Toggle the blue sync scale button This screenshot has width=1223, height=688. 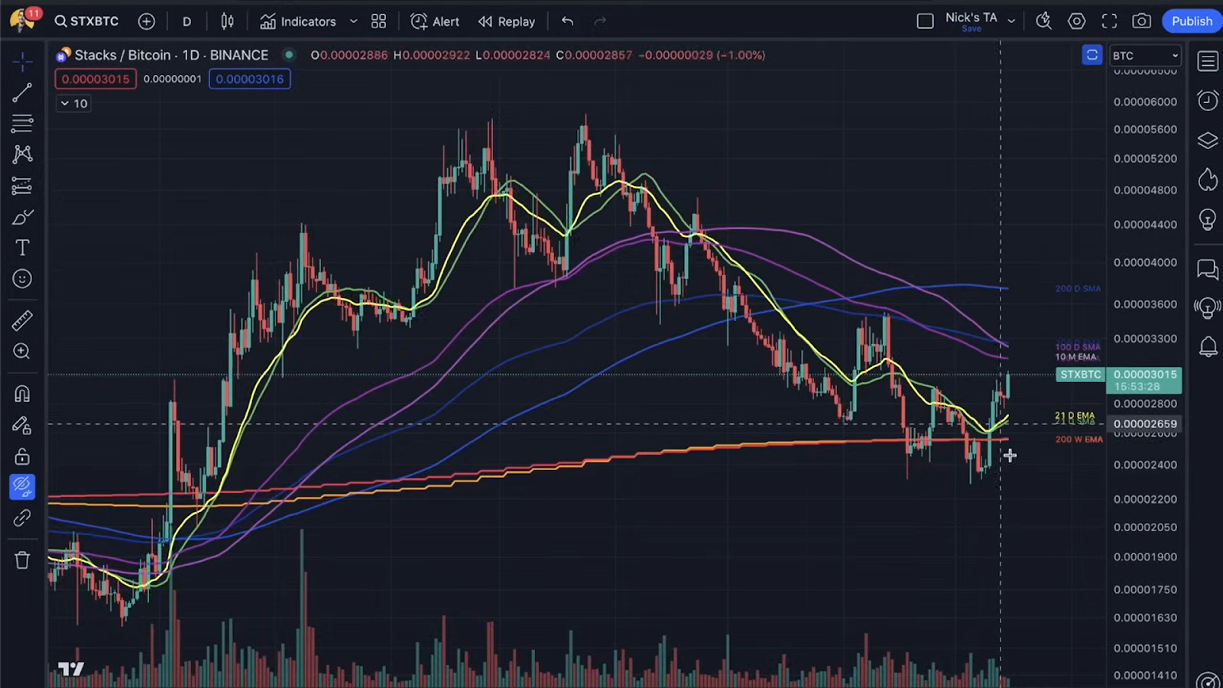pyautogui.click(x=1092, y=55)
